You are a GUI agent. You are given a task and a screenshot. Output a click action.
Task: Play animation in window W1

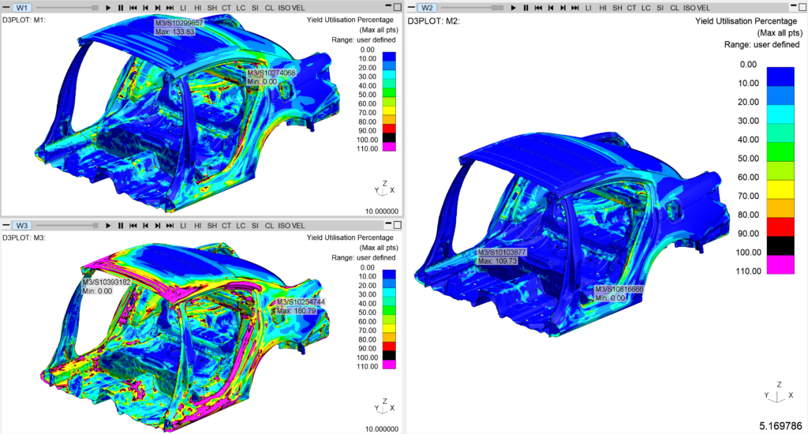(x=108, y=8)
